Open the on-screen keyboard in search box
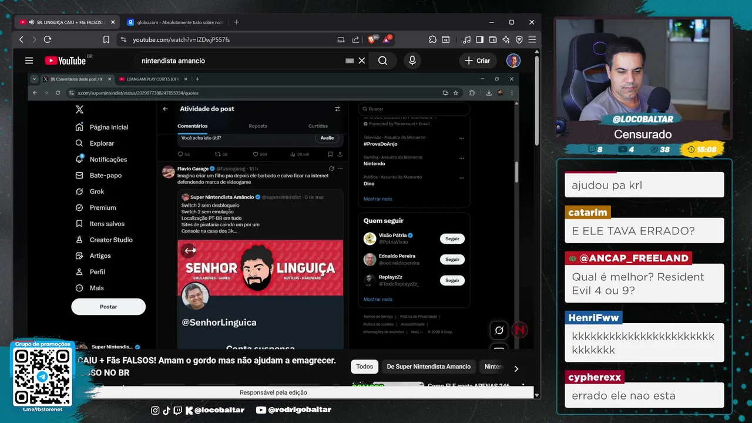752x423 pixels. click(350, 61)
